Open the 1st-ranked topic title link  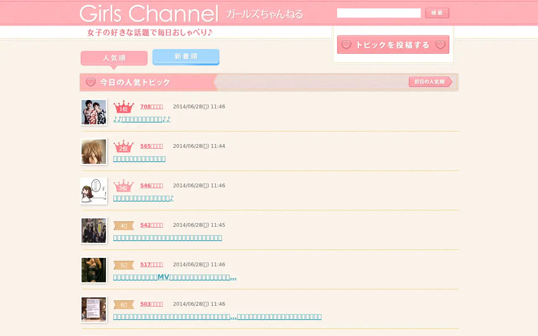pyautogui.click(x=142, y=119)
